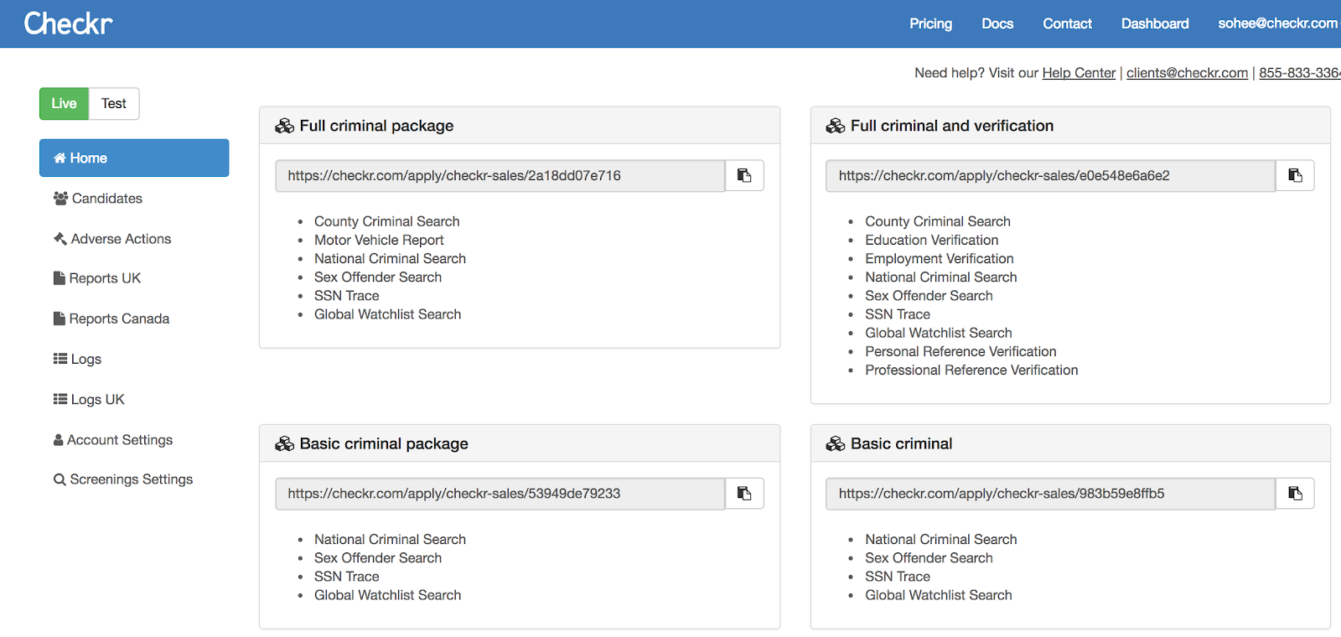Click the Screenings Settings magnifier icon
The height and width of the screenshot is (637, 1341).
tap(60, 479)
